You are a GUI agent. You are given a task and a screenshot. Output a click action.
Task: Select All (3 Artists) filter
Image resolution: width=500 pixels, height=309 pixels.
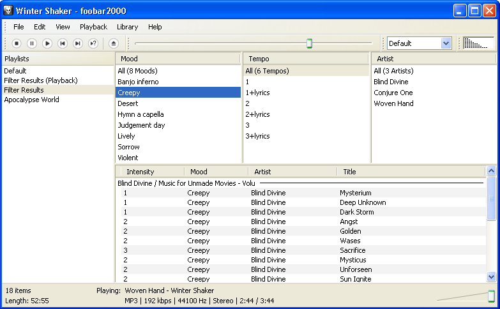coord(434,71)
